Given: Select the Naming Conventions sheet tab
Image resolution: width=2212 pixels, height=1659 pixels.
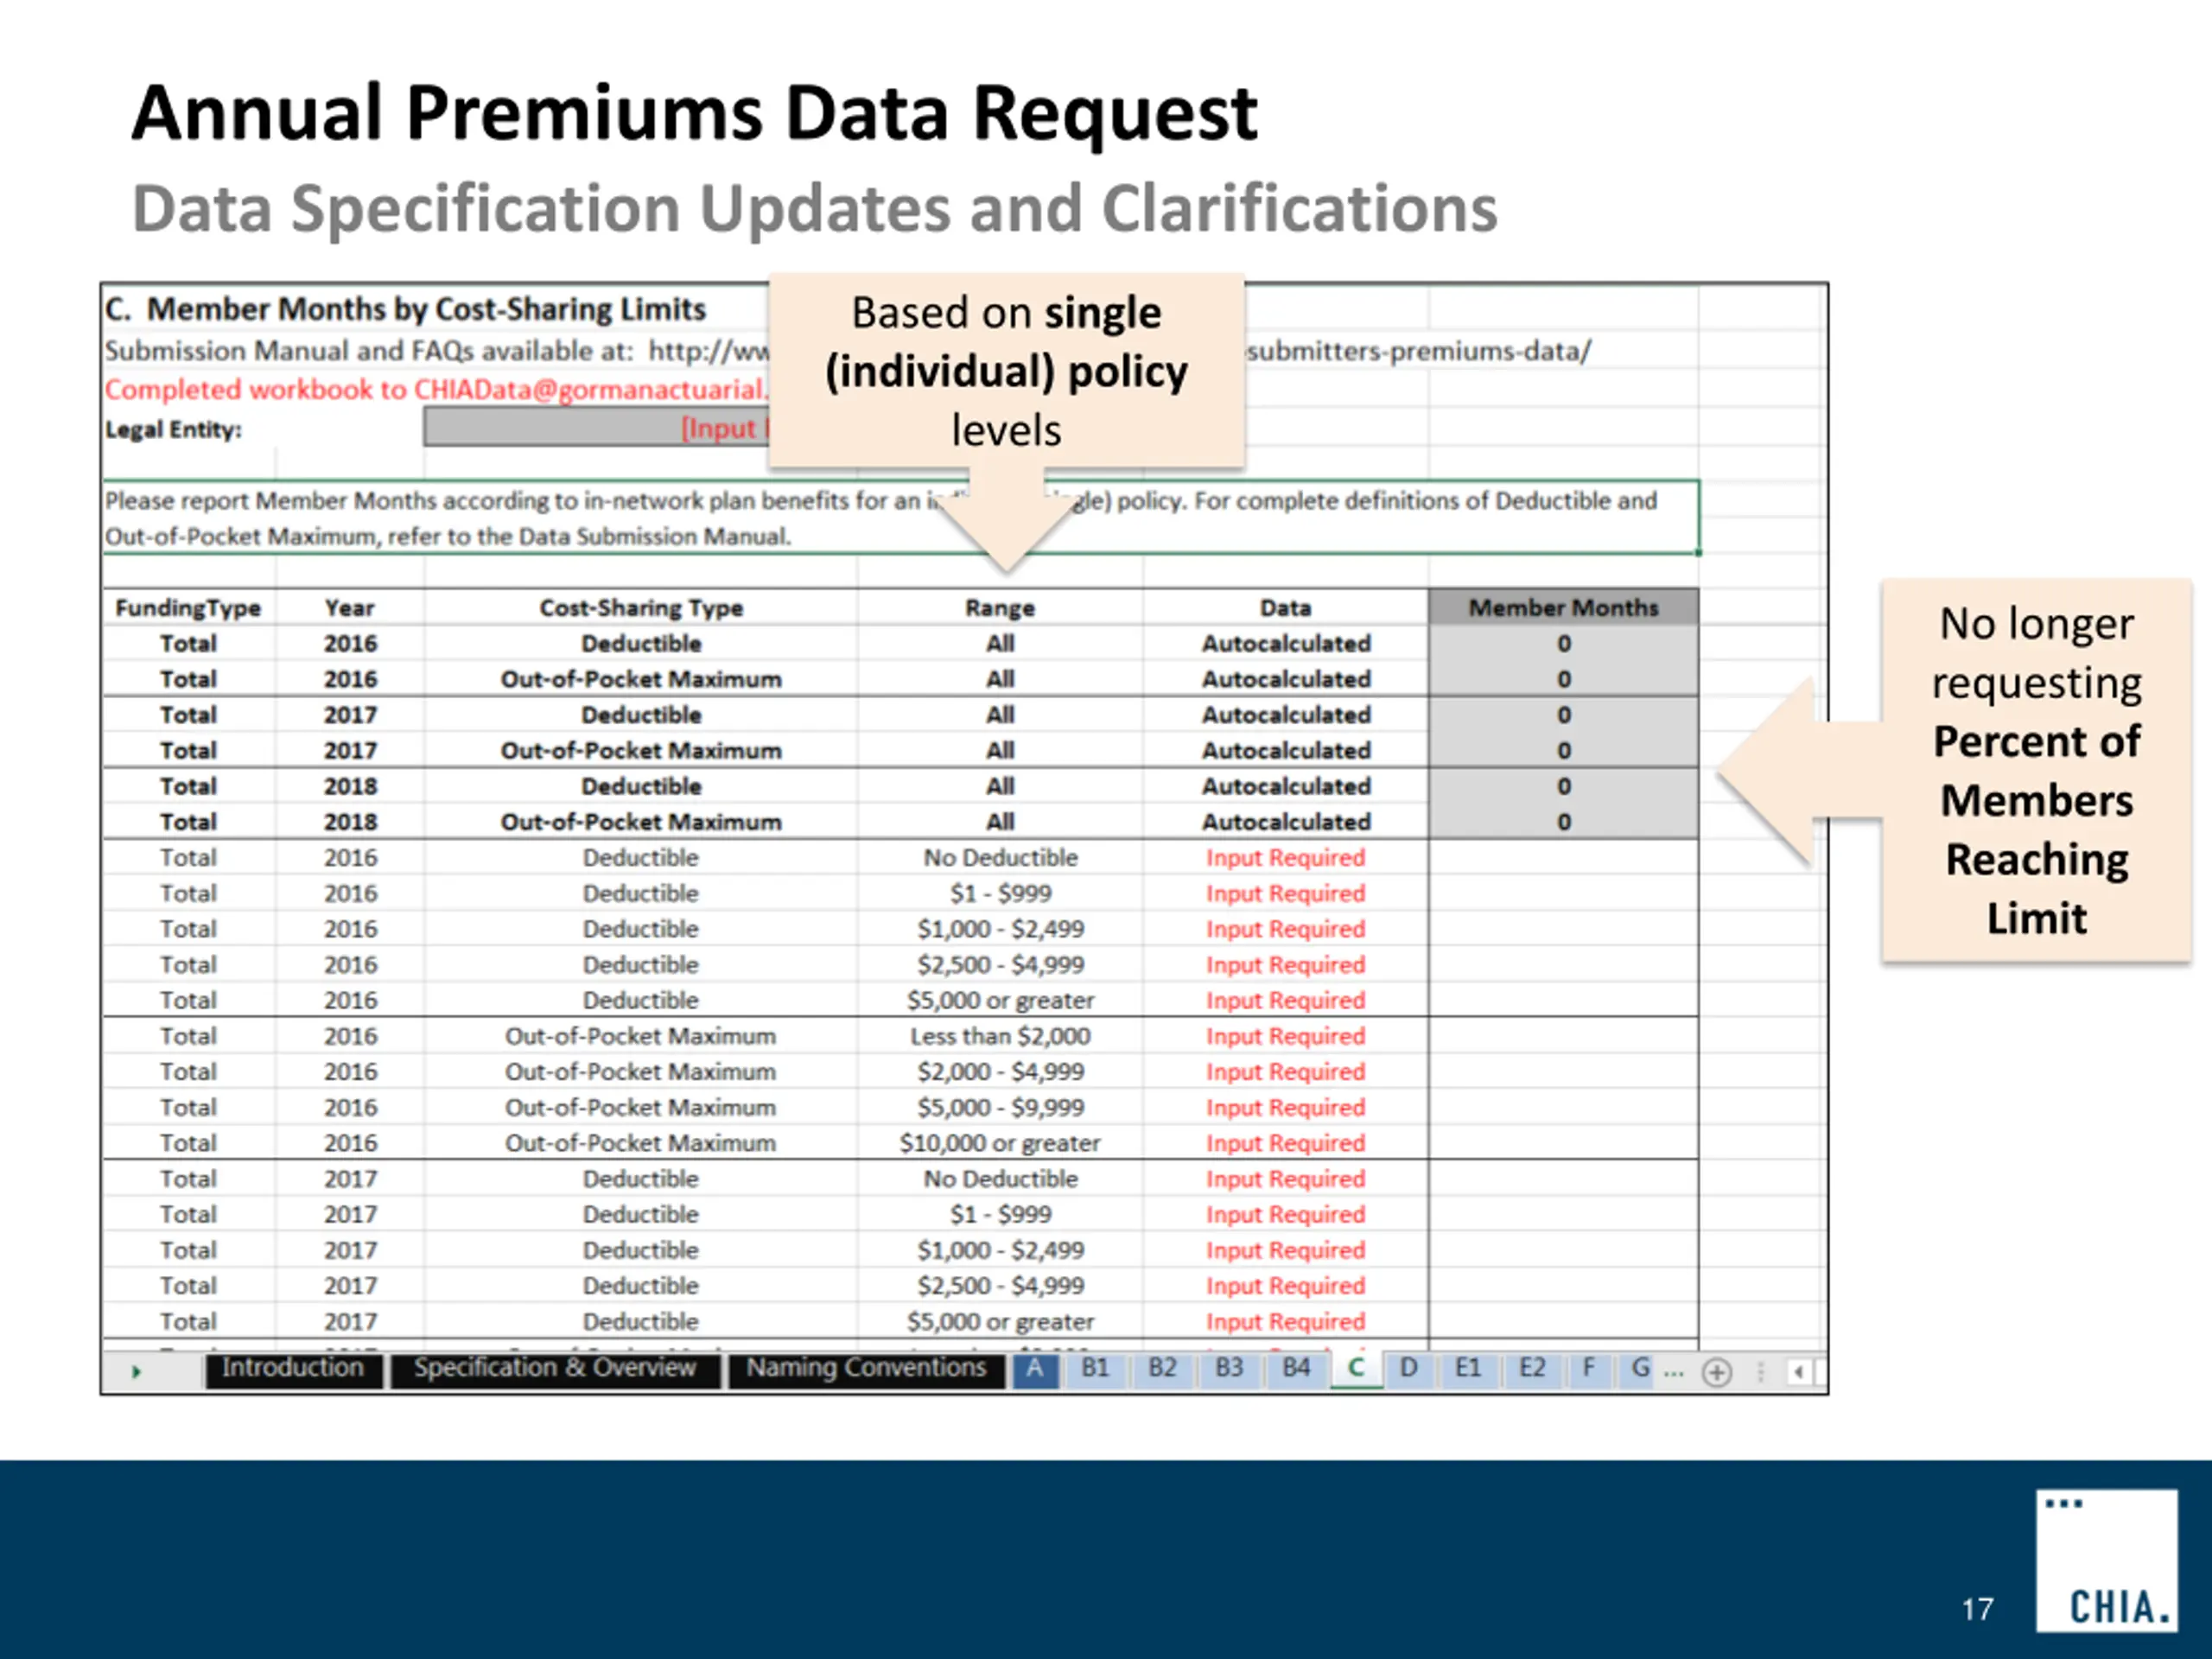Looking at the screenshot, I should [866, 1368].
